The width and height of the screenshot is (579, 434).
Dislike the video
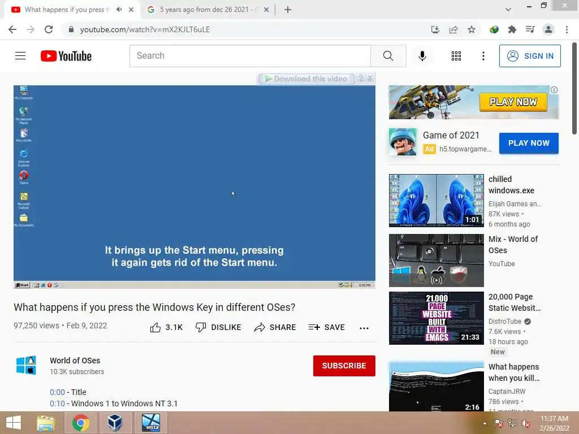[218, 327]
